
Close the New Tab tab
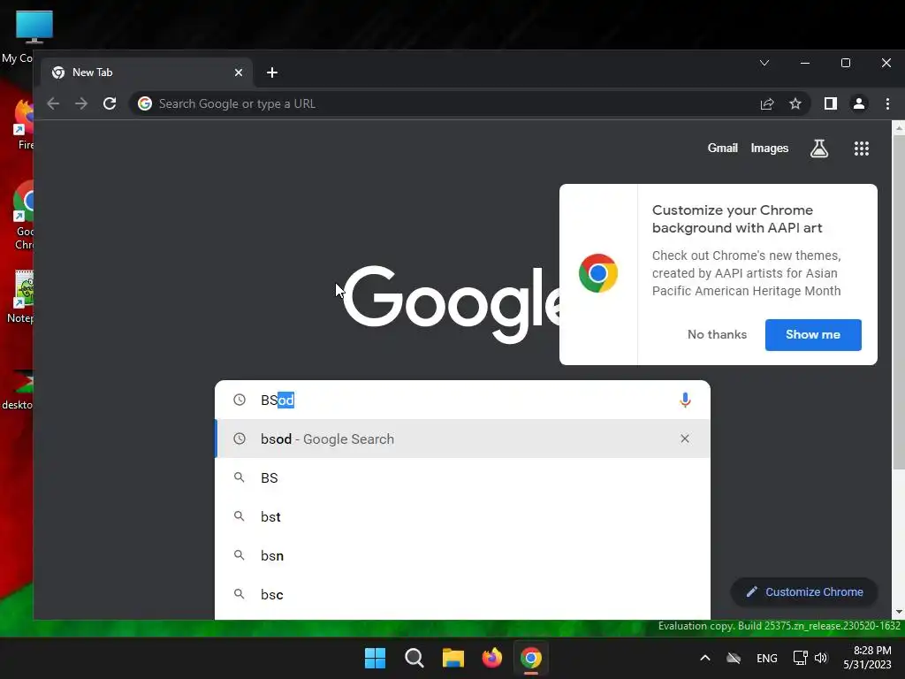[x=239, y=72]
